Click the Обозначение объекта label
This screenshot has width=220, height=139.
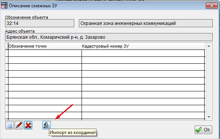coord(27,17)
